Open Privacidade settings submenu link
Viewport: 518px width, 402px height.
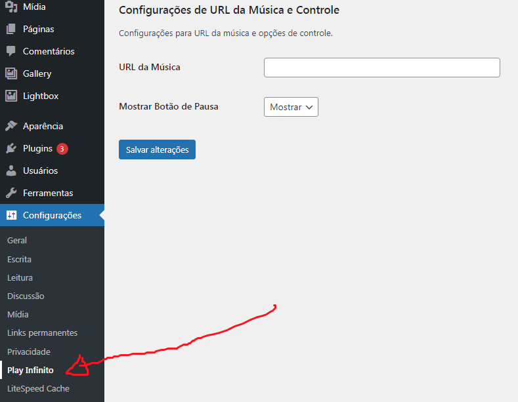click(x=29, y=352)
